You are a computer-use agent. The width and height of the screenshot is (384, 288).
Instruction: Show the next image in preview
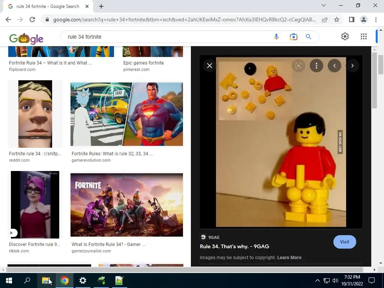tap(352, 66)
